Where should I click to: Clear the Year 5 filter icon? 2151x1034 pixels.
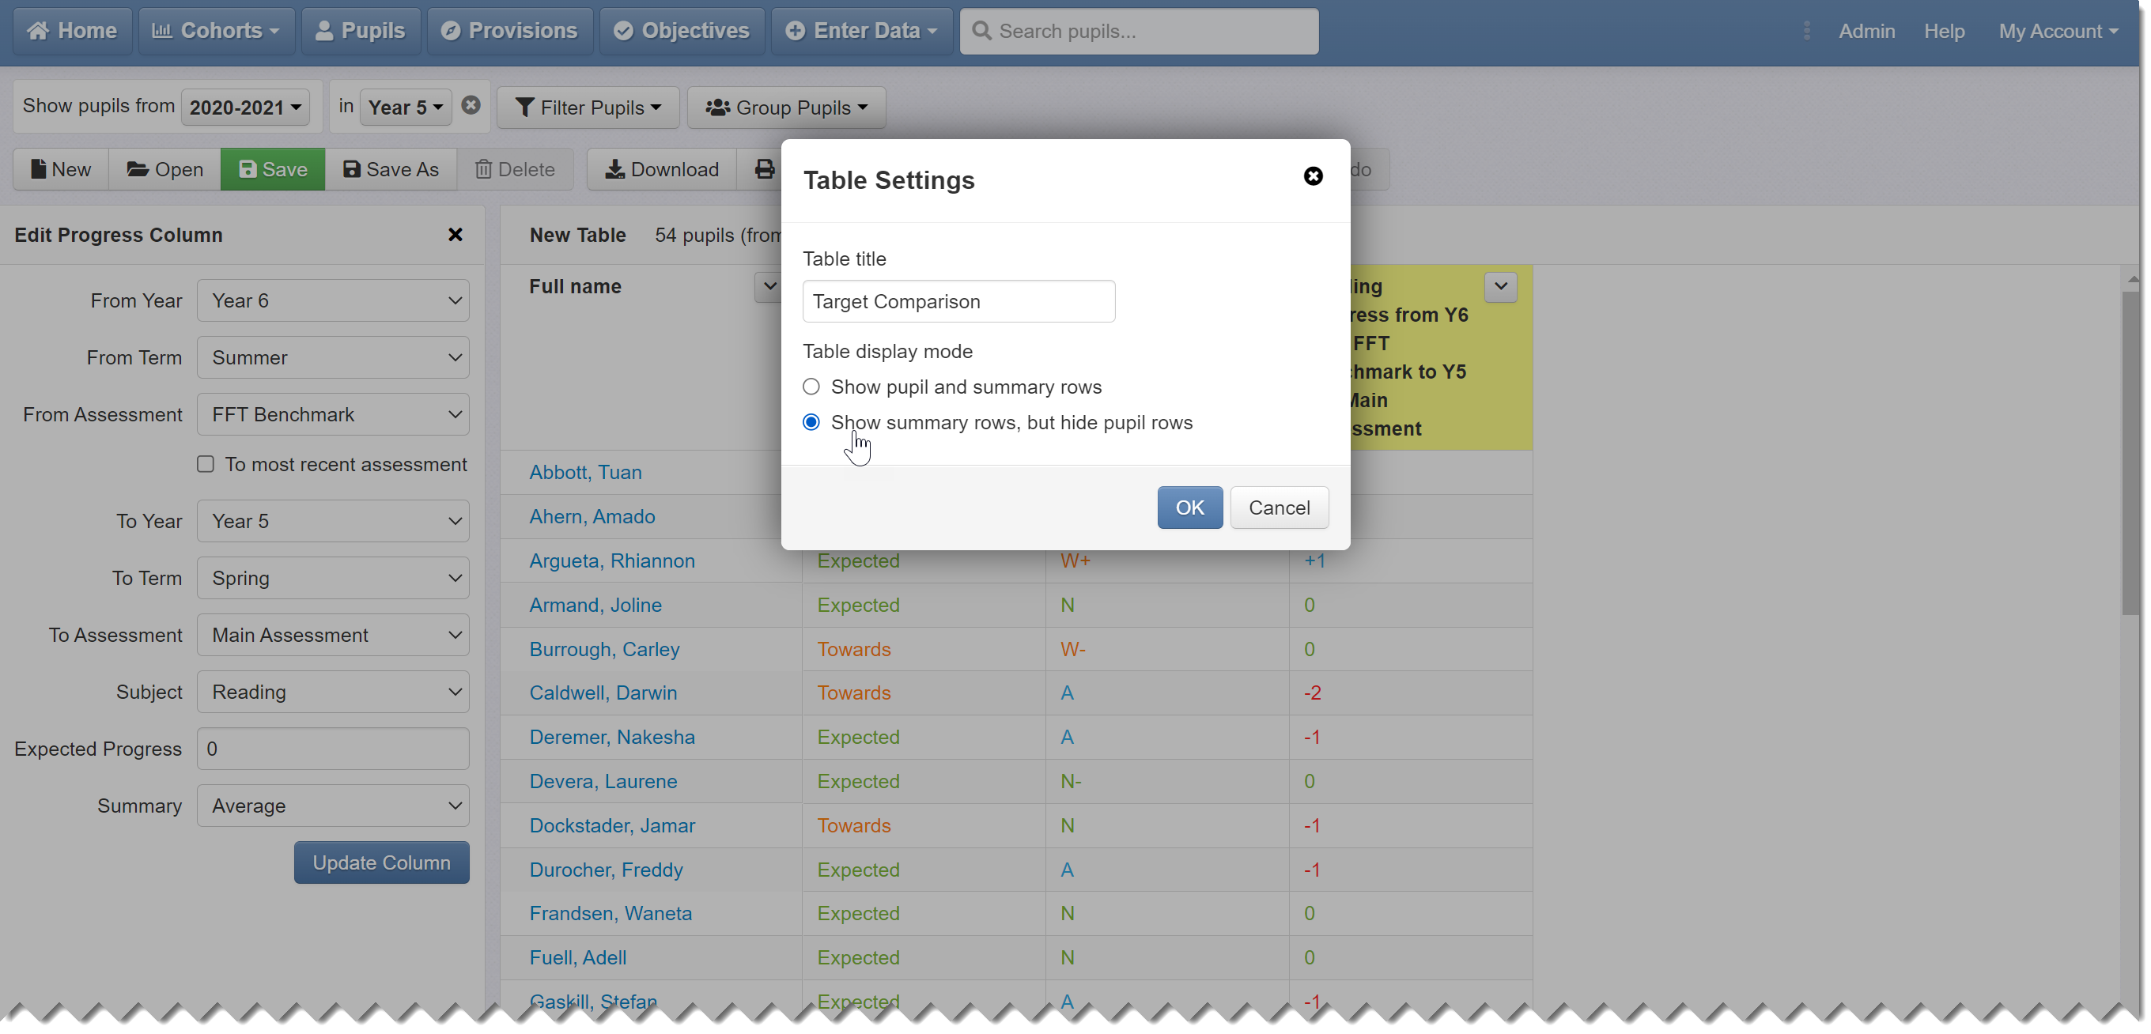point(471,105)
